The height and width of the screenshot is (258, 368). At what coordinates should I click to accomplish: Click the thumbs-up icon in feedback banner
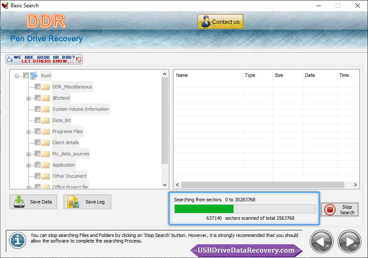(9, 59)
